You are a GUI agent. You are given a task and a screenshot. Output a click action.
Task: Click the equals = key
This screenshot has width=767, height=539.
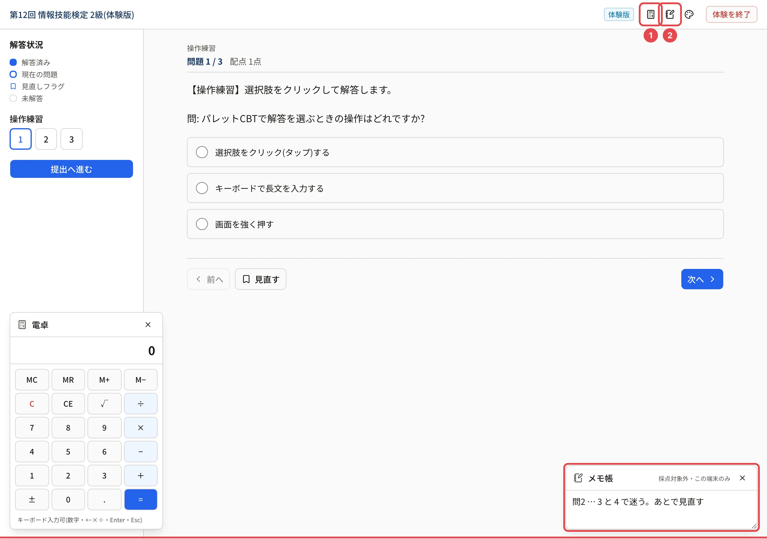141,499
